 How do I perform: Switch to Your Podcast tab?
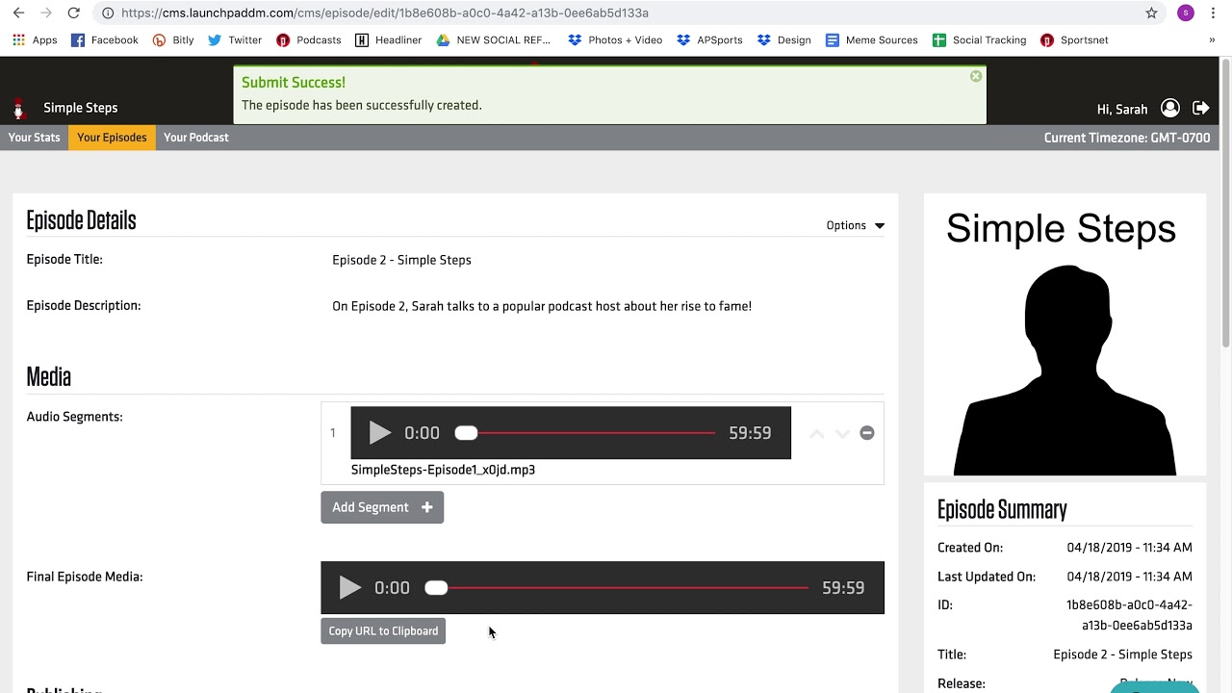point(196,138)
